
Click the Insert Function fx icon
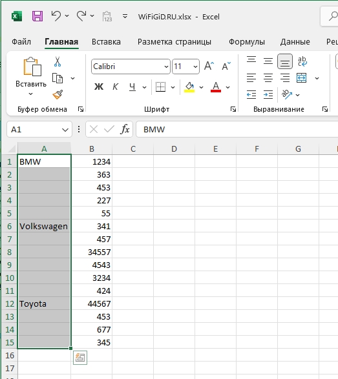click(x=125, y=129)
